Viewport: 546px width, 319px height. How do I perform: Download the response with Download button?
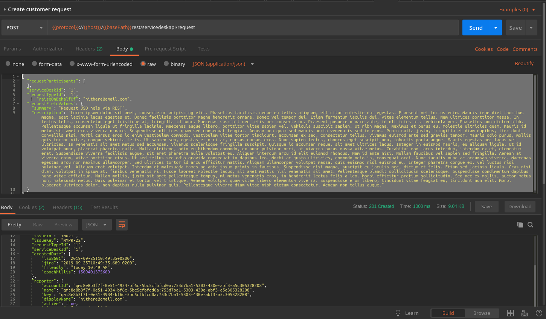click(520, 206)
